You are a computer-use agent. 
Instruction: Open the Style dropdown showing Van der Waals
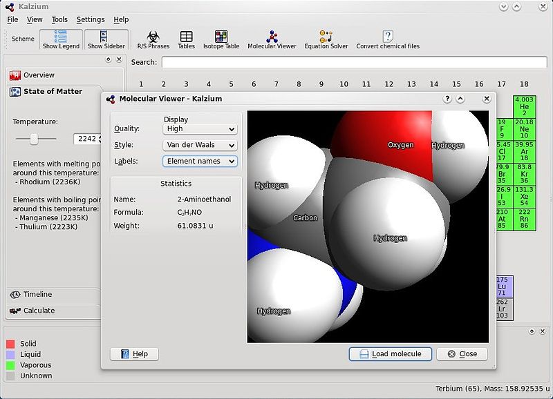(200, 146)
